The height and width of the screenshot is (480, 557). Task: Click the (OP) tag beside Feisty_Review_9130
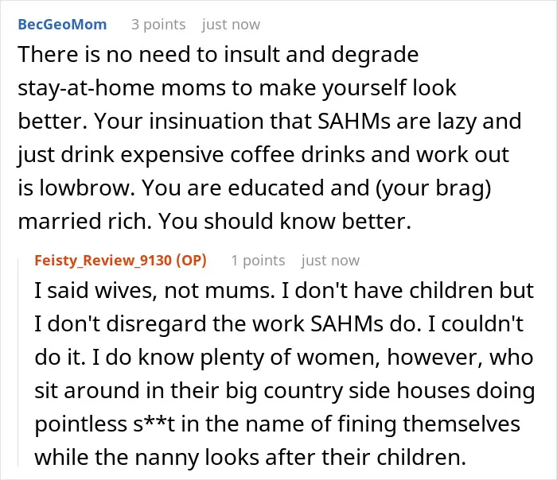coord(192,261)
